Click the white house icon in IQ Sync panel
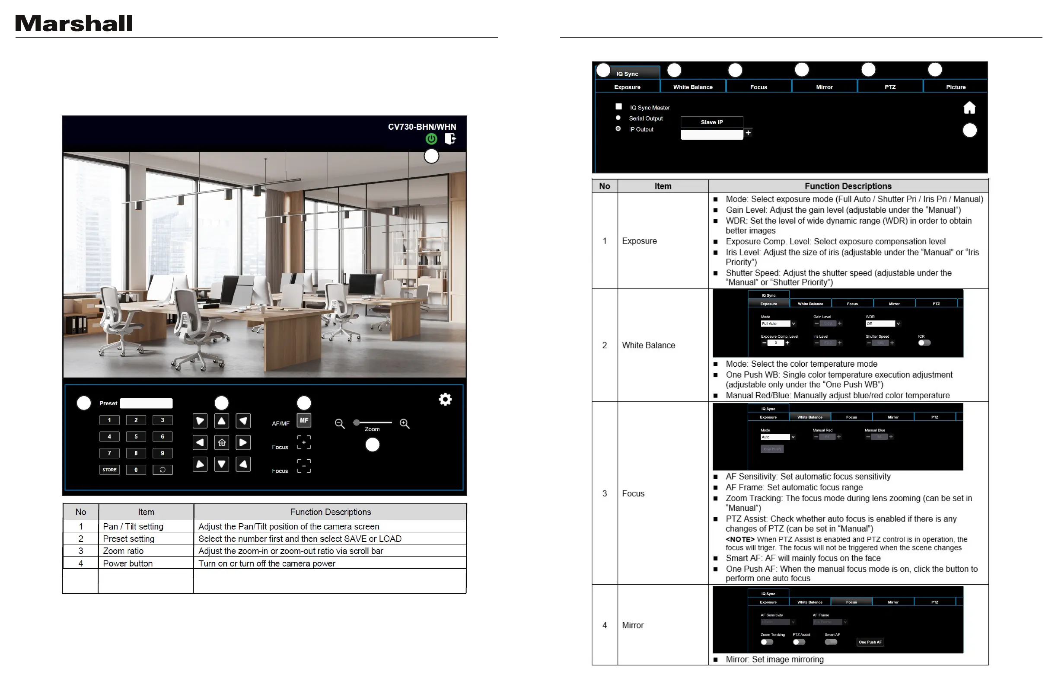 tap(969, 108)
